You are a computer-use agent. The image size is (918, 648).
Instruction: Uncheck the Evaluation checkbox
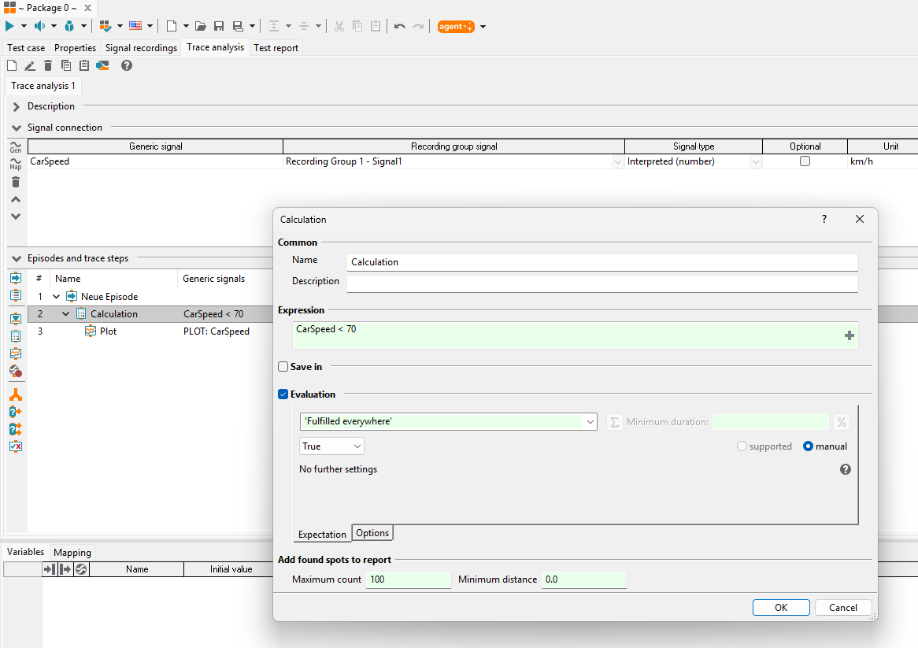(283, 394)
